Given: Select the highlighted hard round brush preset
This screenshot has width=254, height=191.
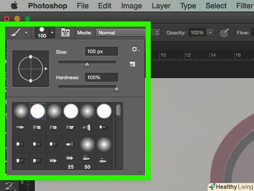Looking at the screenshot, I should (38, 111).
